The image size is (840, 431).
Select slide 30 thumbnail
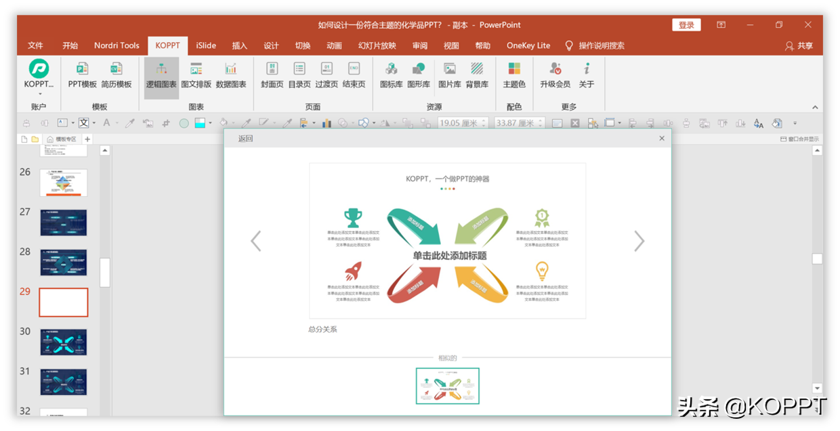pyautogui.click(x=64, y=342)
